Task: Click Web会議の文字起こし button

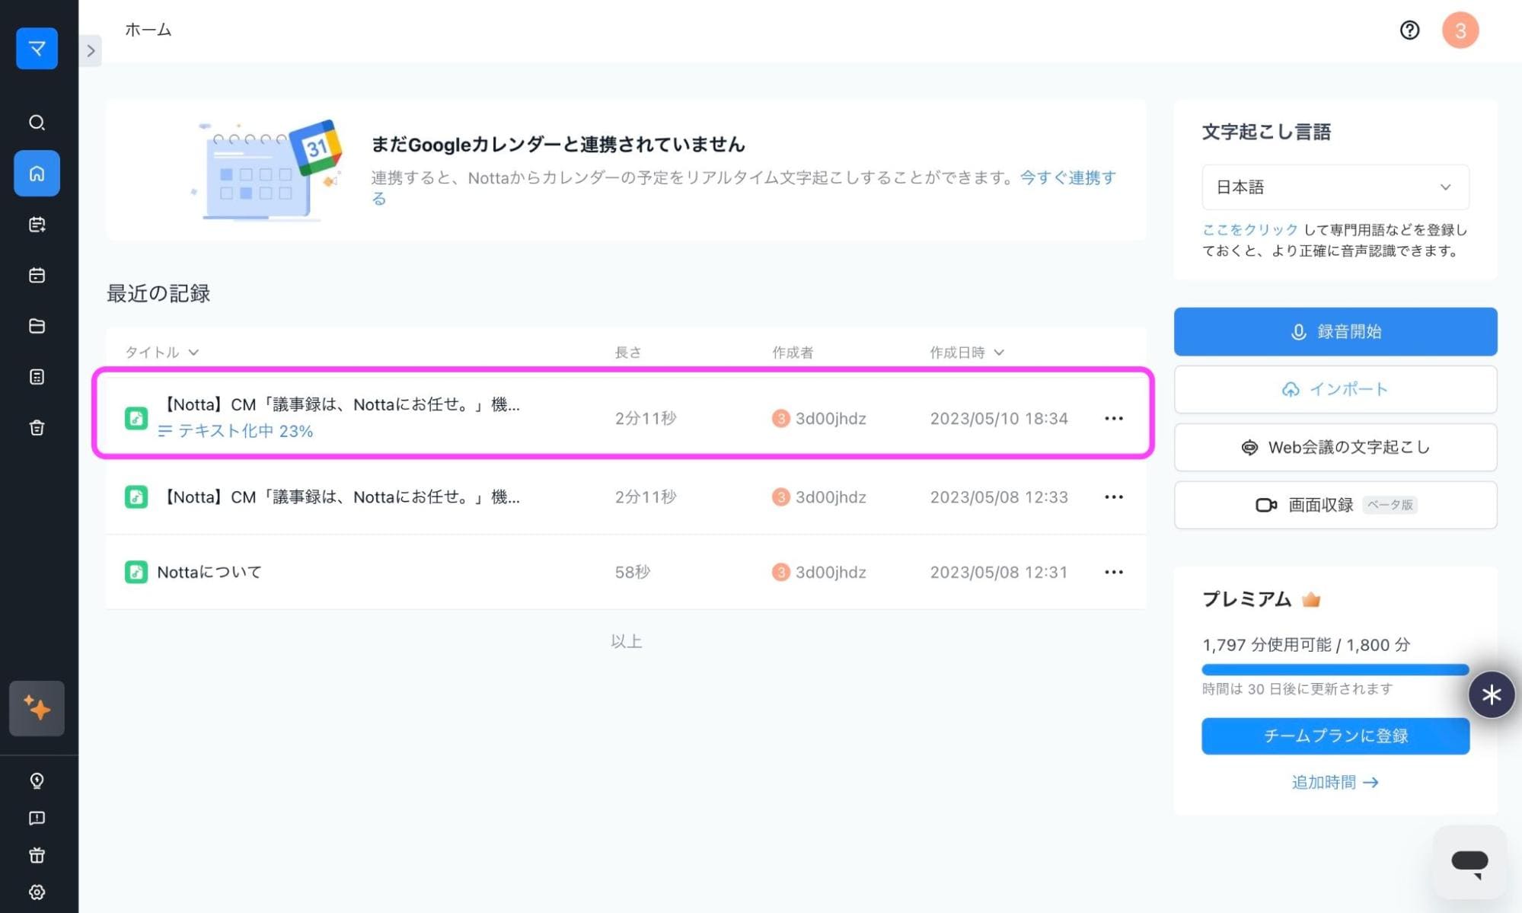Action: click(1335, 447)
